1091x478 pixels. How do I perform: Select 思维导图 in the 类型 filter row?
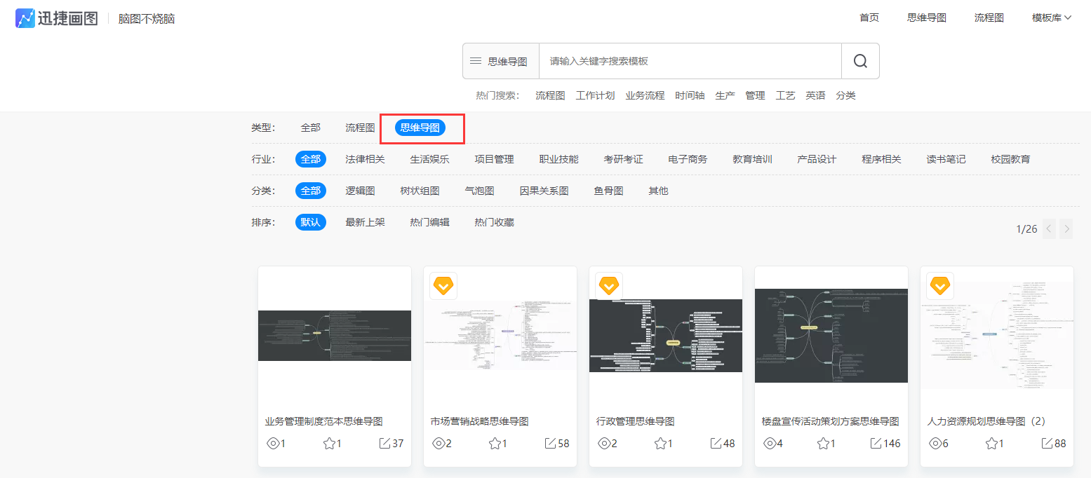420,128
